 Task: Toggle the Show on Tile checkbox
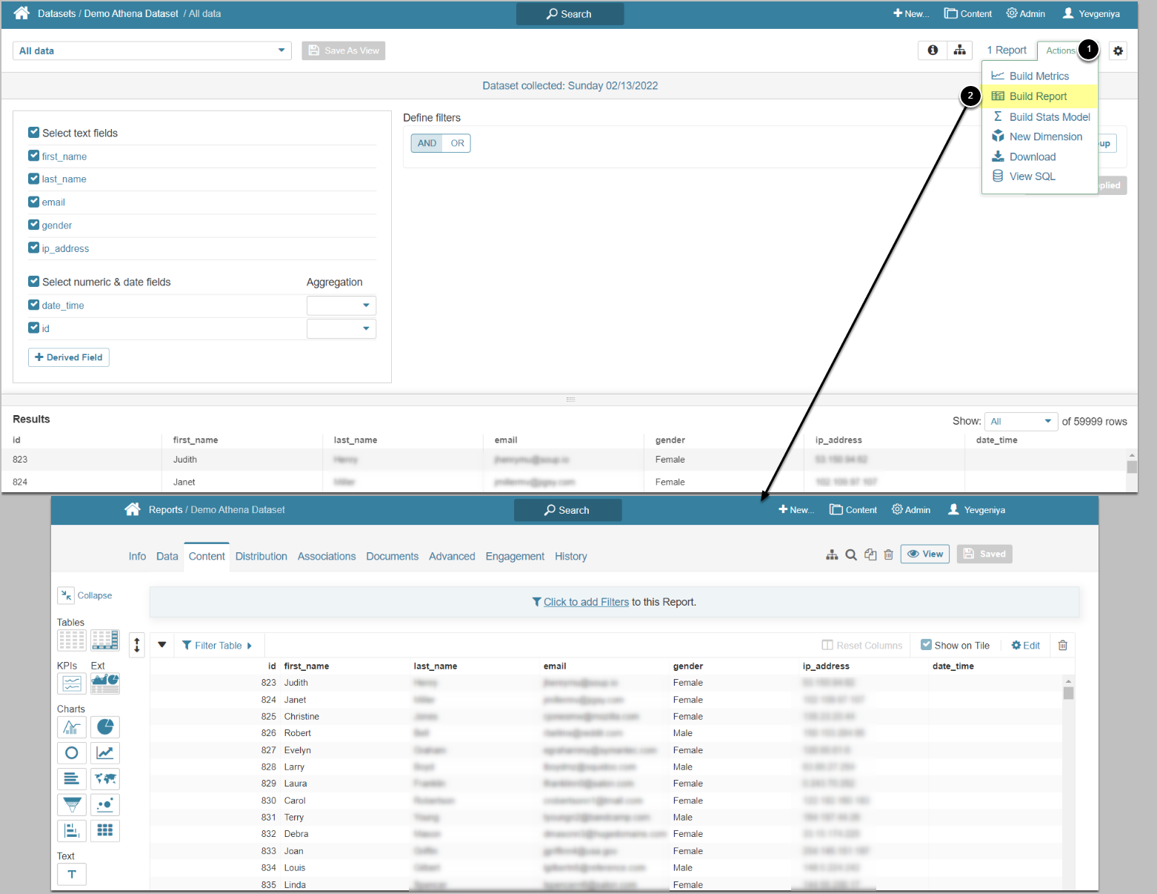[926, 645]
